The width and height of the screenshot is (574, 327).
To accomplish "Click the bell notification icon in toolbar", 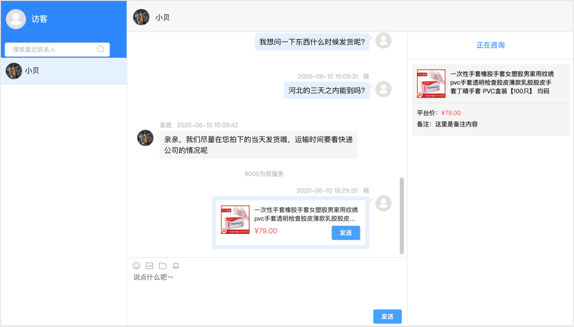I will coord(176,266).
